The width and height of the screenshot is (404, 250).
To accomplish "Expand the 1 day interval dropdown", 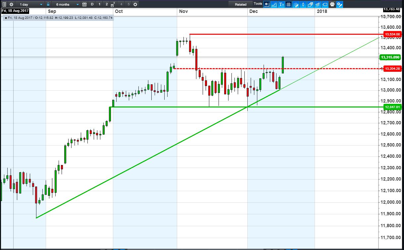I will click(30, 4).
